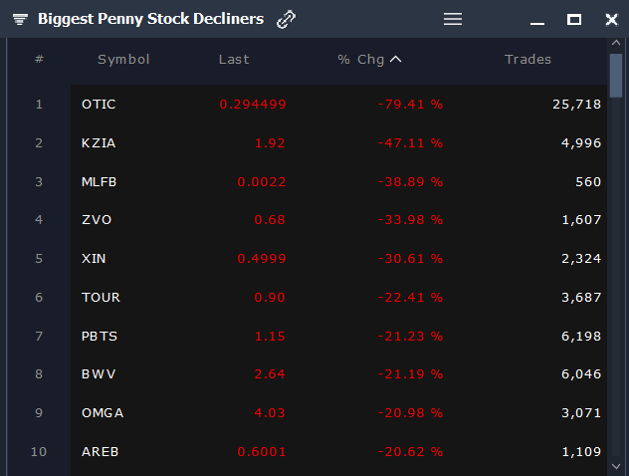Select the OMGA symbol
The height and width of the screenshot is (476, 629).
(x=103, y=413)
